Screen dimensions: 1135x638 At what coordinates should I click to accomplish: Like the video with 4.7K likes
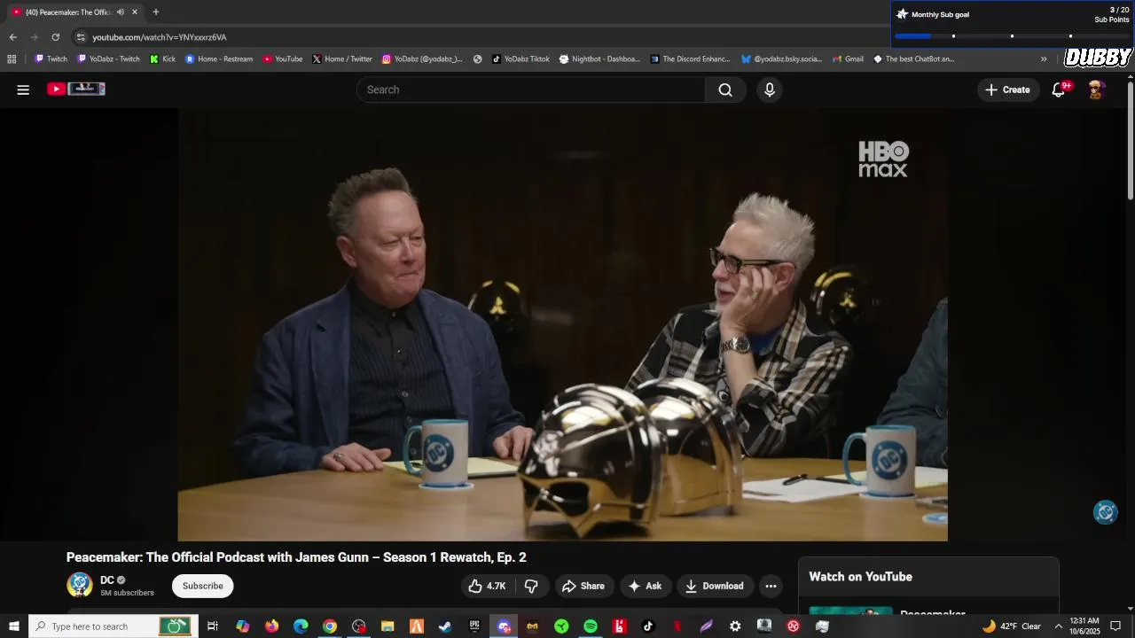pos(487,586)
